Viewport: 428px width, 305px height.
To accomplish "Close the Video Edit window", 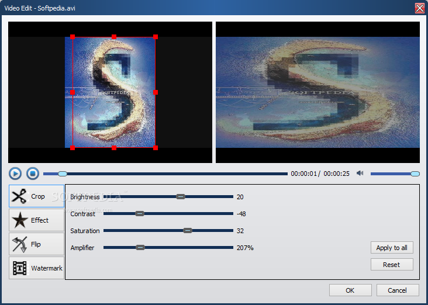I will (420, 8).
